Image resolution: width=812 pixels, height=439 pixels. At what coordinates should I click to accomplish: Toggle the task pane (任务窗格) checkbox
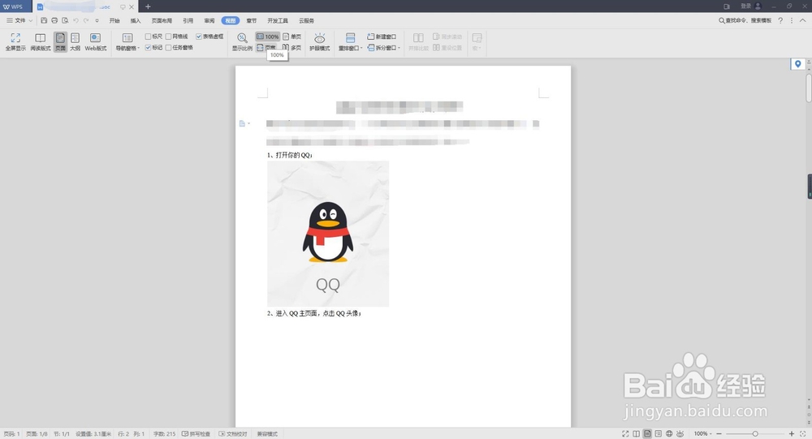coord(168,48)
